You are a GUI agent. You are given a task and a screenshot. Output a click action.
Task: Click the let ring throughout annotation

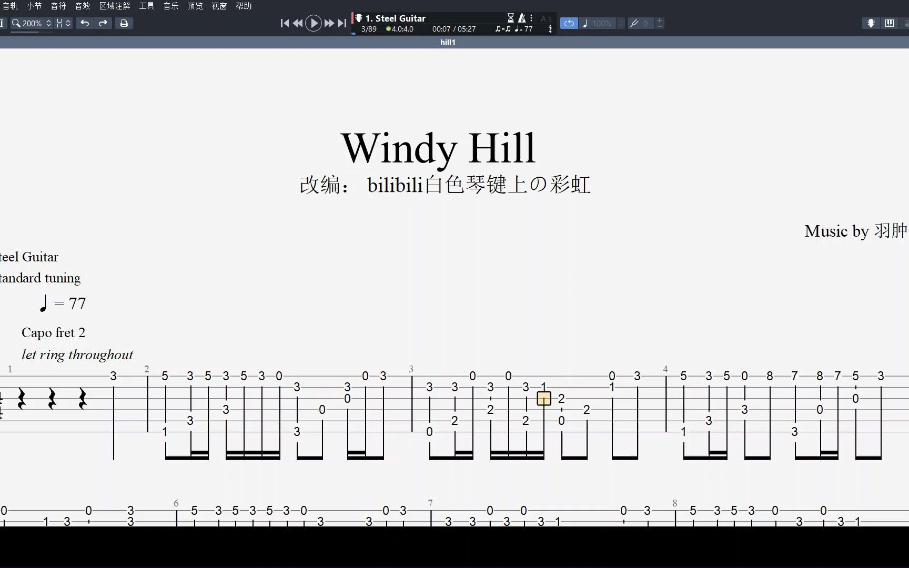[77, 354]
